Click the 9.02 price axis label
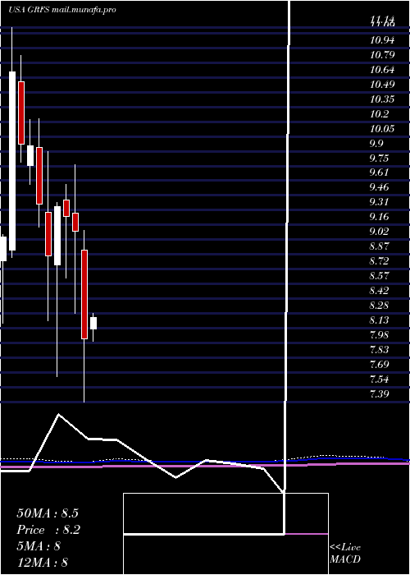The image size is (410, 575). [379, 232]
